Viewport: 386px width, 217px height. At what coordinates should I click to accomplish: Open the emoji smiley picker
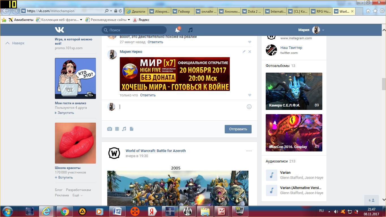[x=249, y=107]
